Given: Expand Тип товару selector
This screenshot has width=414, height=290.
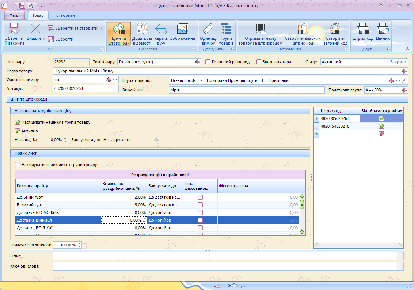Looking at the screenshot, I should tap(197, 62).
